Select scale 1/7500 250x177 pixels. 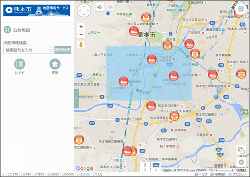(39, 174)
